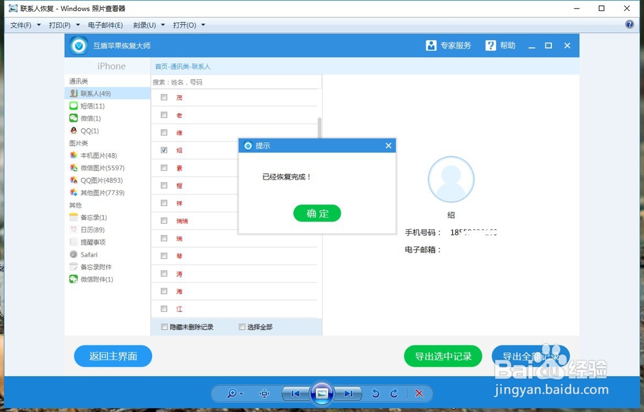
Task: Enable 隐藏未删除记录 checkbox
Action: click(x=164, y=326)
